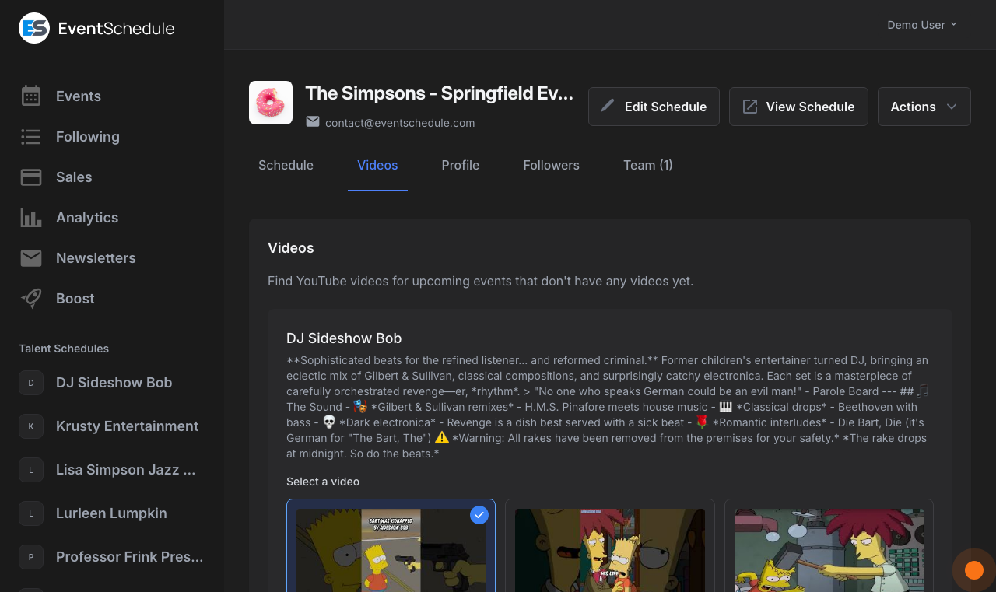Click the Edit Schedule button
Screen dimensions: 996x592
coord(654,107)
